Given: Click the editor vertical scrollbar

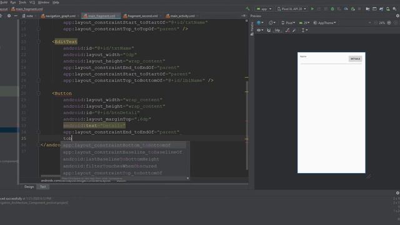Looking at the screenshot, I should click(x=247, y=125).
